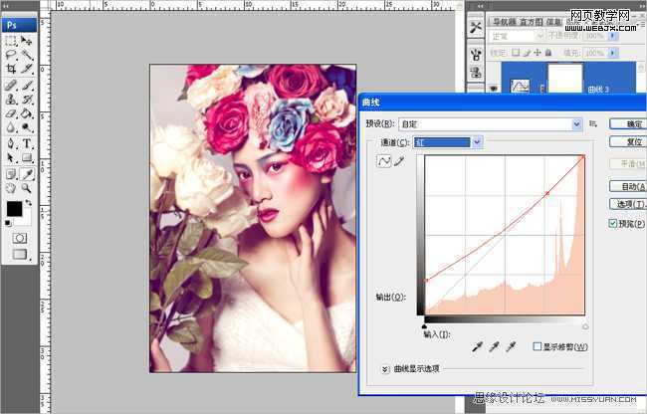Select the Move tool
The image size is (647, 414).
[x=27, y=41]
